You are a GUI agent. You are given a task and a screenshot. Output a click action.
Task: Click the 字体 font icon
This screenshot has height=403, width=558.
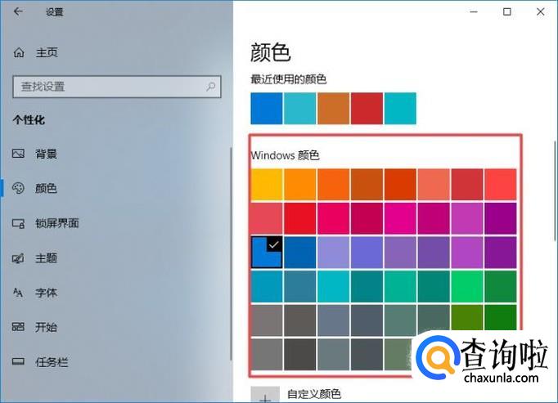pos(18,293)
